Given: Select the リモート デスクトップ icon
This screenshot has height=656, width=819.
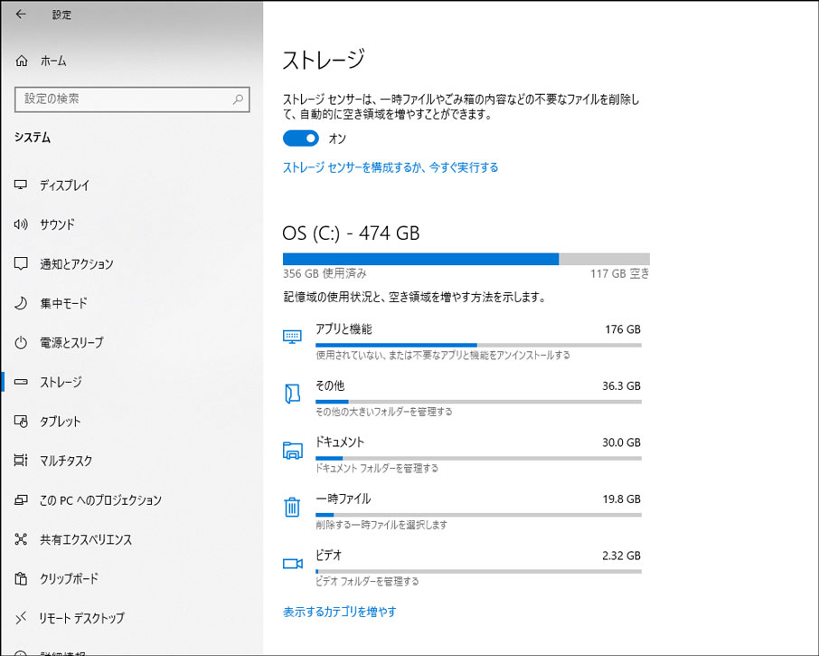Looking at the screenshot, I should click(x=21, y=618).
